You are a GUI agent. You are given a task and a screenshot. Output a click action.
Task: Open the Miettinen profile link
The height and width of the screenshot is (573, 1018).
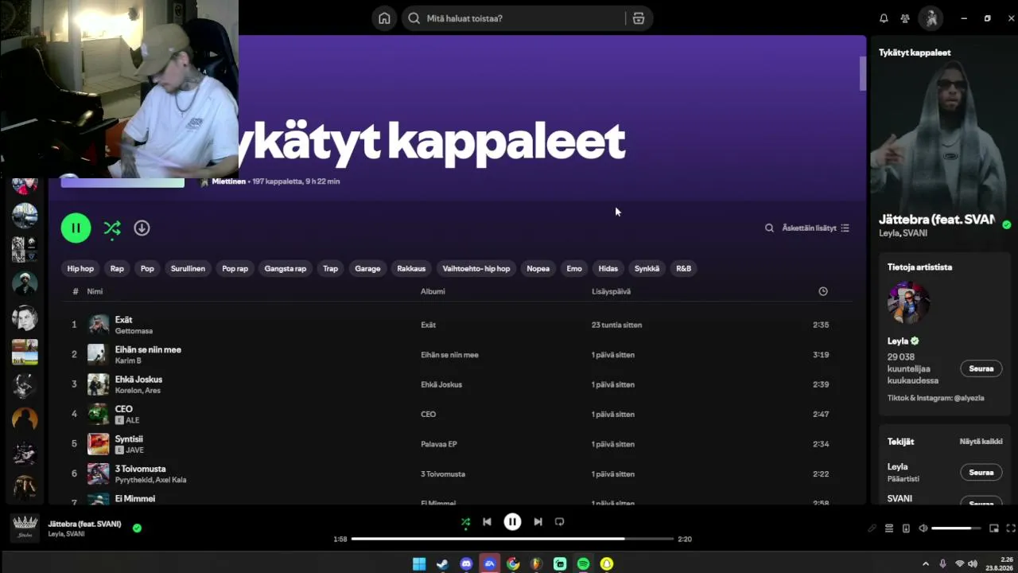tap(228, 181)
